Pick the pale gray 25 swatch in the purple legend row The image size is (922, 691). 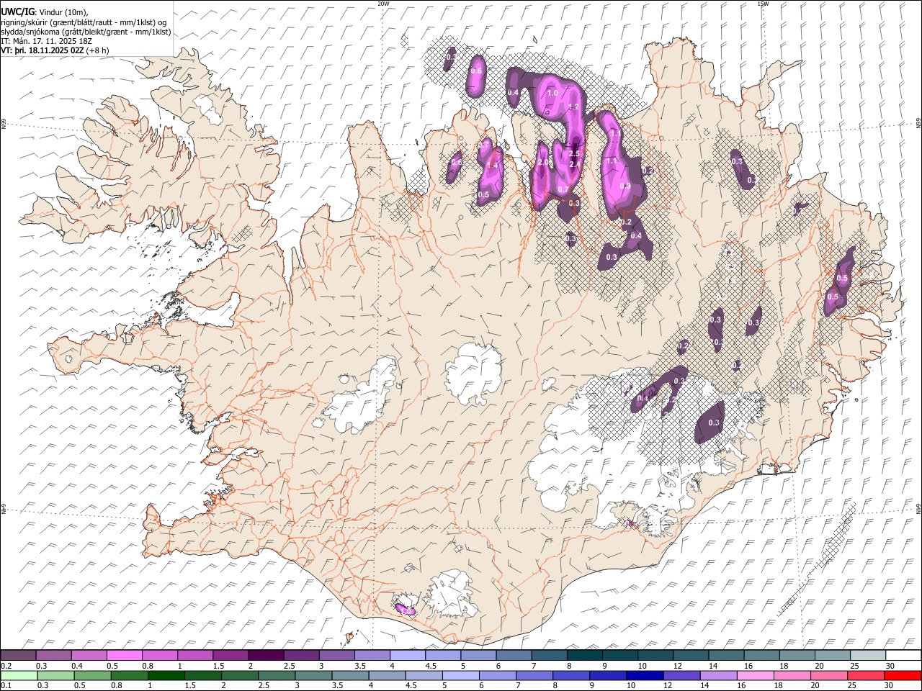coord(867,655)
